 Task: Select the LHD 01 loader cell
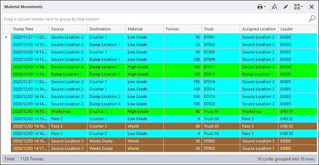click(x=297, y=111)
